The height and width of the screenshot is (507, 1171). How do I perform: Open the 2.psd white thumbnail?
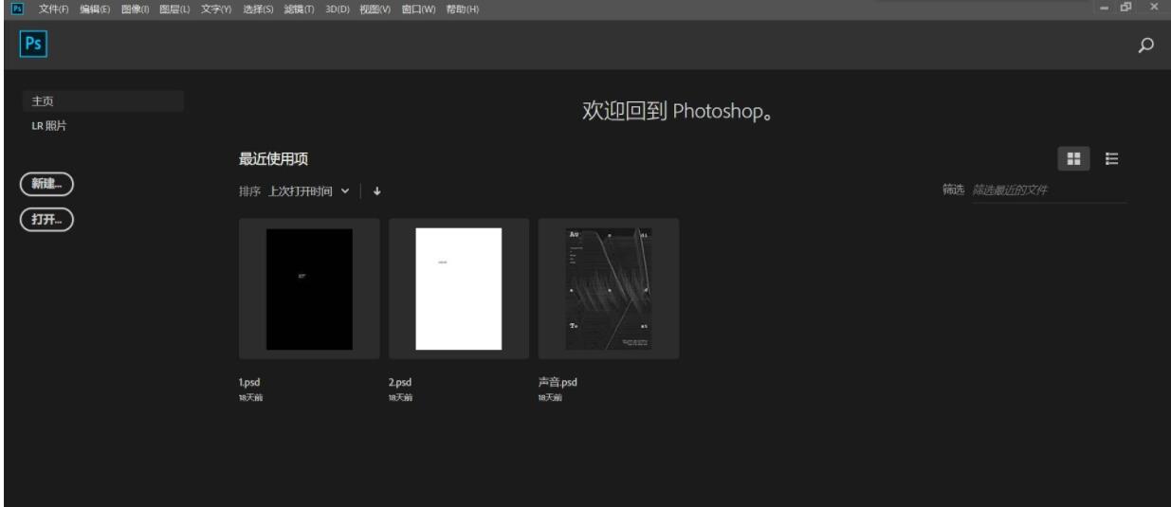pos(459,288)
